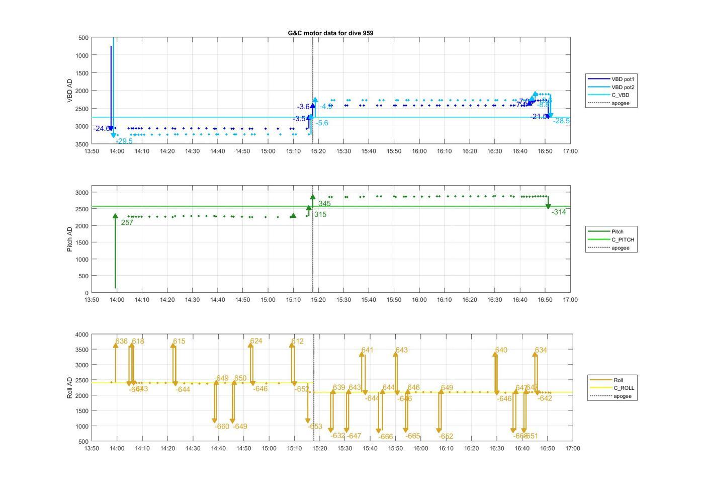Click the '618' roll annotation
The image size is (704, 496).
tap(138, 342)
